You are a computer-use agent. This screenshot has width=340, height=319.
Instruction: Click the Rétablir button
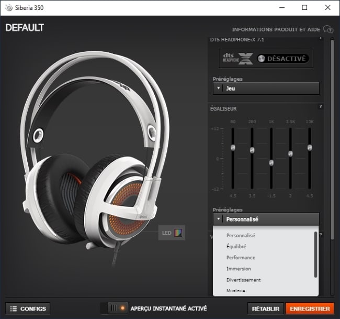(266, 309)
